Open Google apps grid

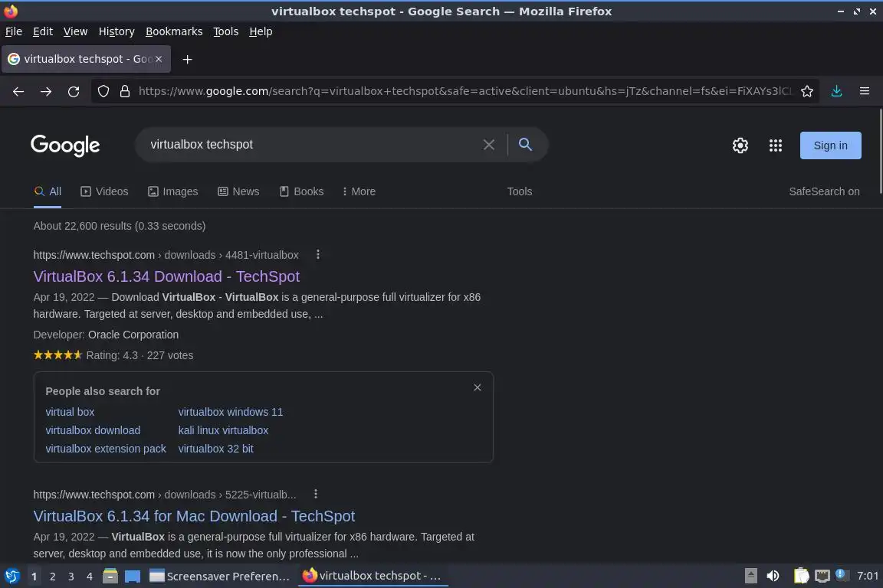pos(776,145)
